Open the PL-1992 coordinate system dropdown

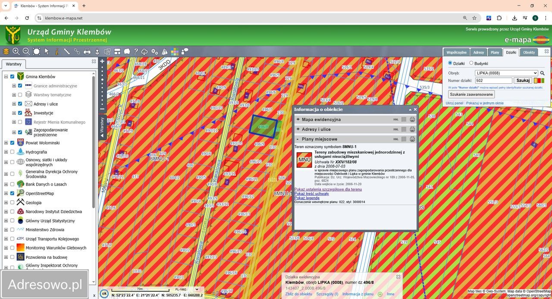pyautogui.click(x=186, y=290)
